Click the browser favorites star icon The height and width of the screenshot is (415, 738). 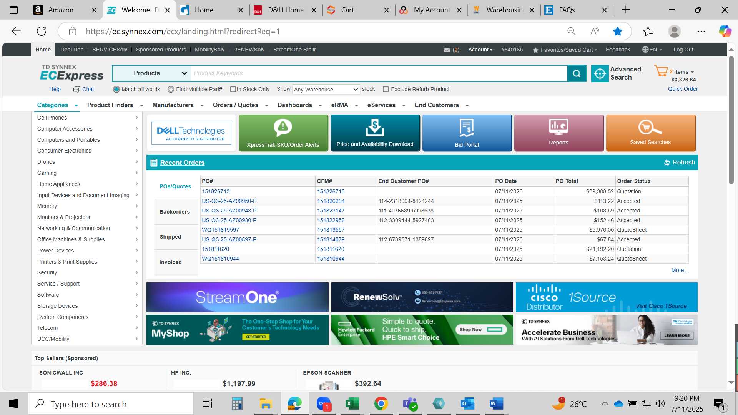[618, 31]
